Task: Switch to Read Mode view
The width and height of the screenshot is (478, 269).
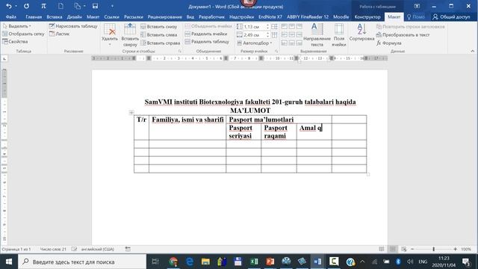Action: [x=382, y=249]
